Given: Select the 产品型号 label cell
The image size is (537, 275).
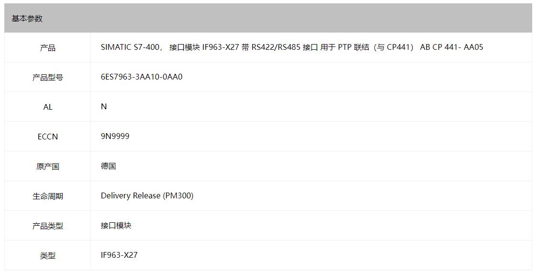Looking at the screenshot, I should [x=47, y=78].
